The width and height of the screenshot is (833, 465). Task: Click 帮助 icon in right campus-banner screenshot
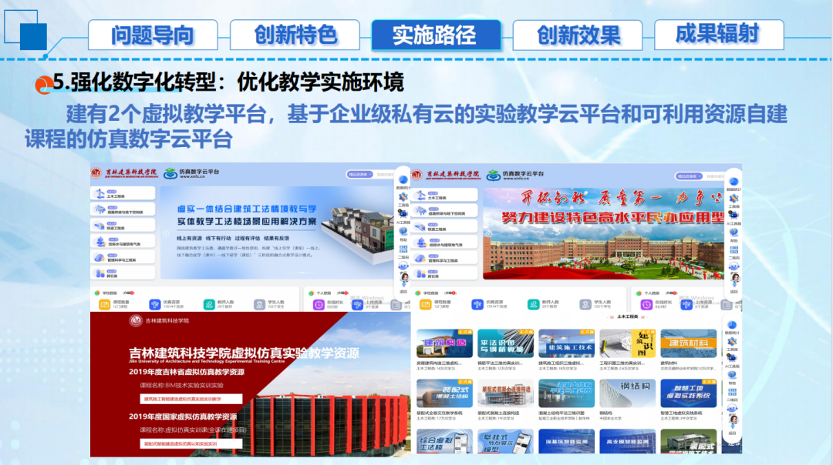[x=734, y=232]
